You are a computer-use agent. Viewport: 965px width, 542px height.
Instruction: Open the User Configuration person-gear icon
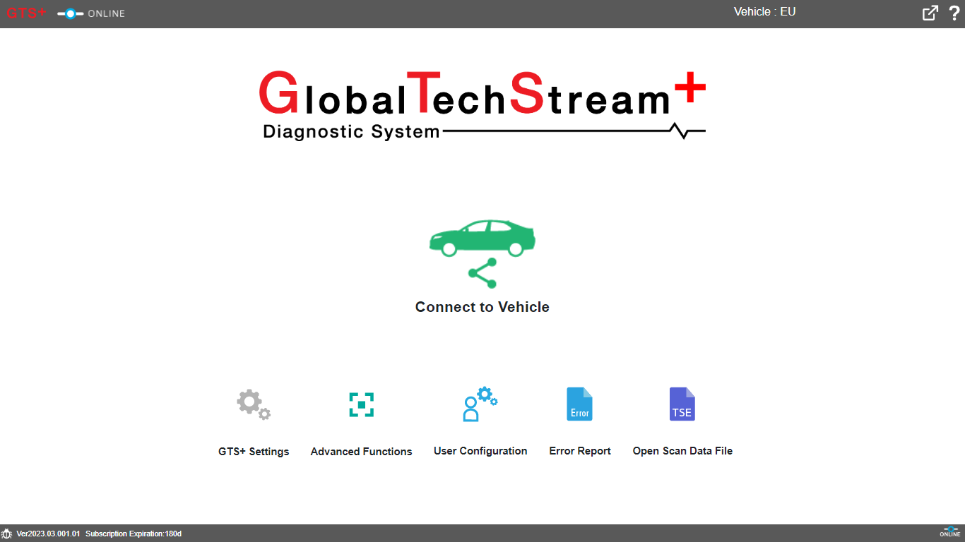click(480, 404)
